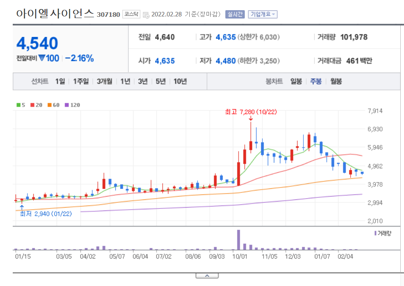
Task: Click the green 5-day moving average swatch
Action: [x=18, y=105]
